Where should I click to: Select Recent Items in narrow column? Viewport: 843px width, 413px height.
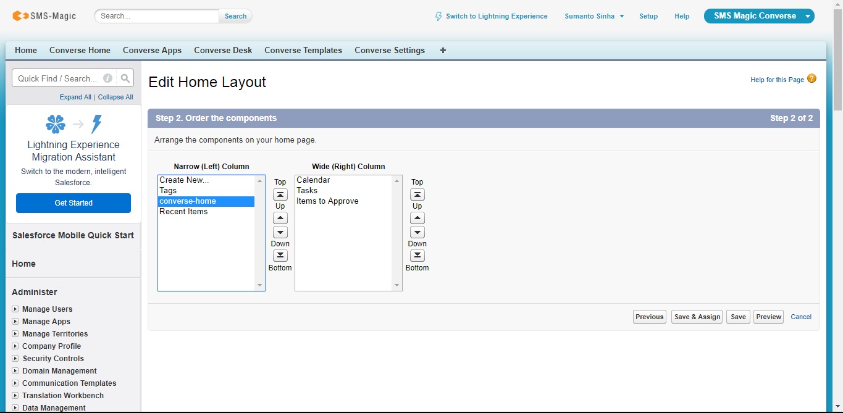point(206,212)
